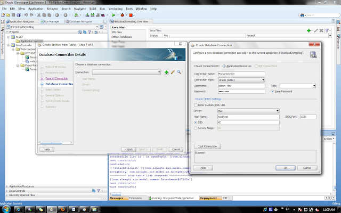Click filter funnel icon in Java Files panel
Viewport: 341px width, 213px height.
pos(327,31)
